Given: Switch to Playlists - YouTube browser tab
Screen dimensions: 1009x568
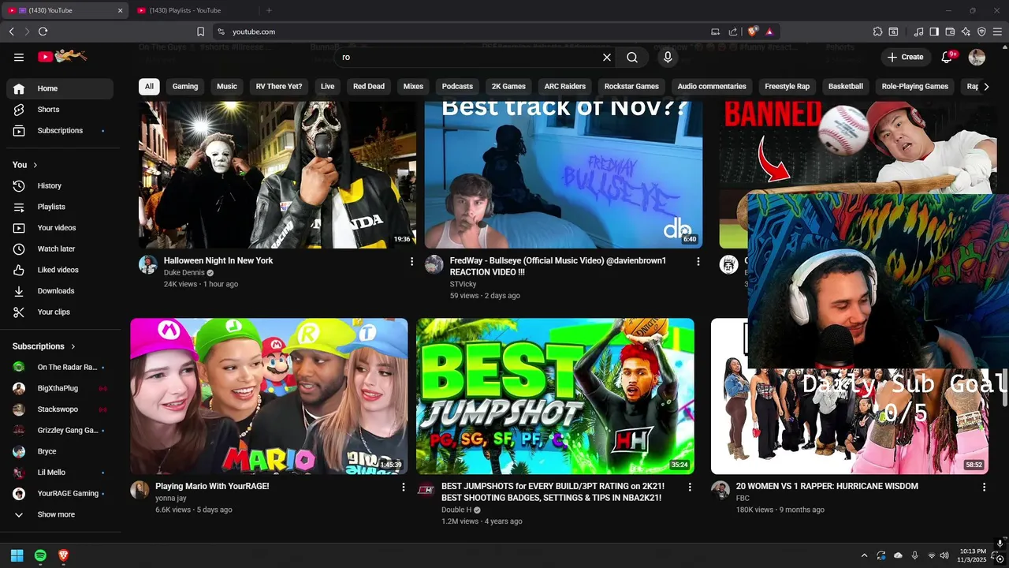Looking at the screenshot, I should coord(195,10).
